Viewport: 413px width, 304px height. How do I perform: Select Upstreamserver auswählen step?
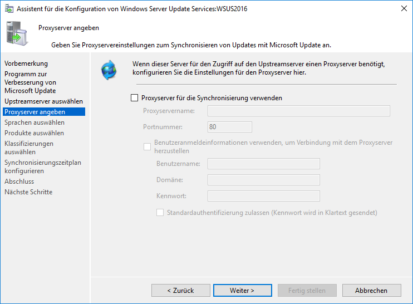(x=44, y=101)
